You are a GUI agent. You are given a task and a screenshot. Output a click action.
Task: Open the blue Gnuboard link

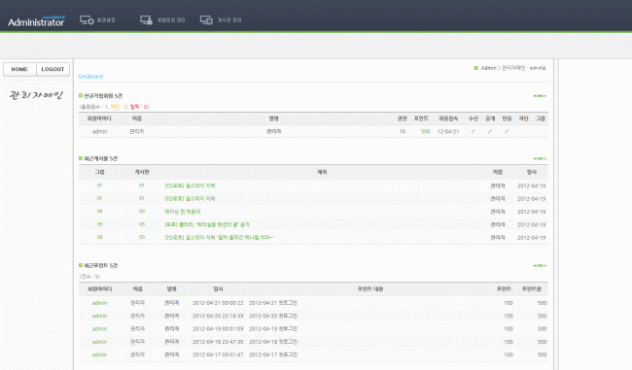click(90, 76)
